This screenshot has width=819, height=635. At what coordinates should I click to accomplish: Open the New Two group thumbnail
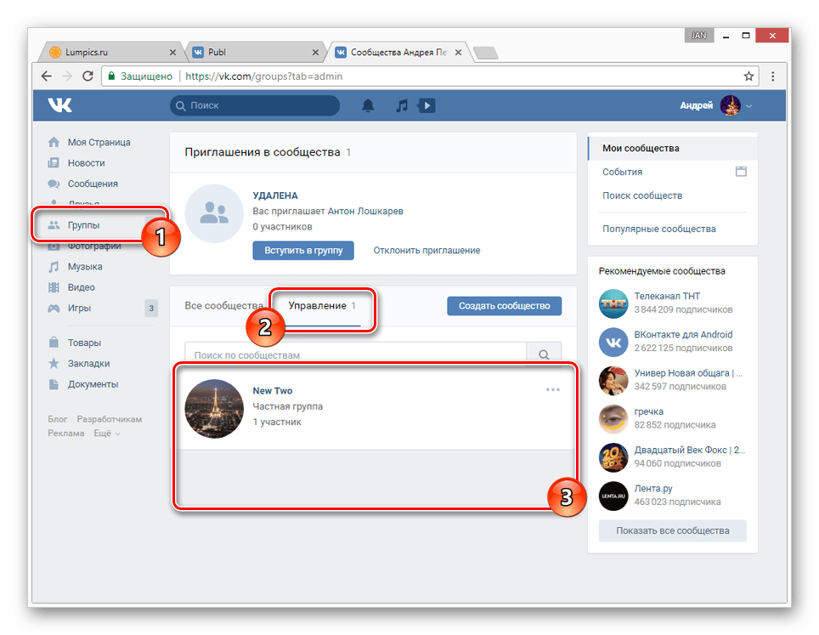(x=214, y=408)
